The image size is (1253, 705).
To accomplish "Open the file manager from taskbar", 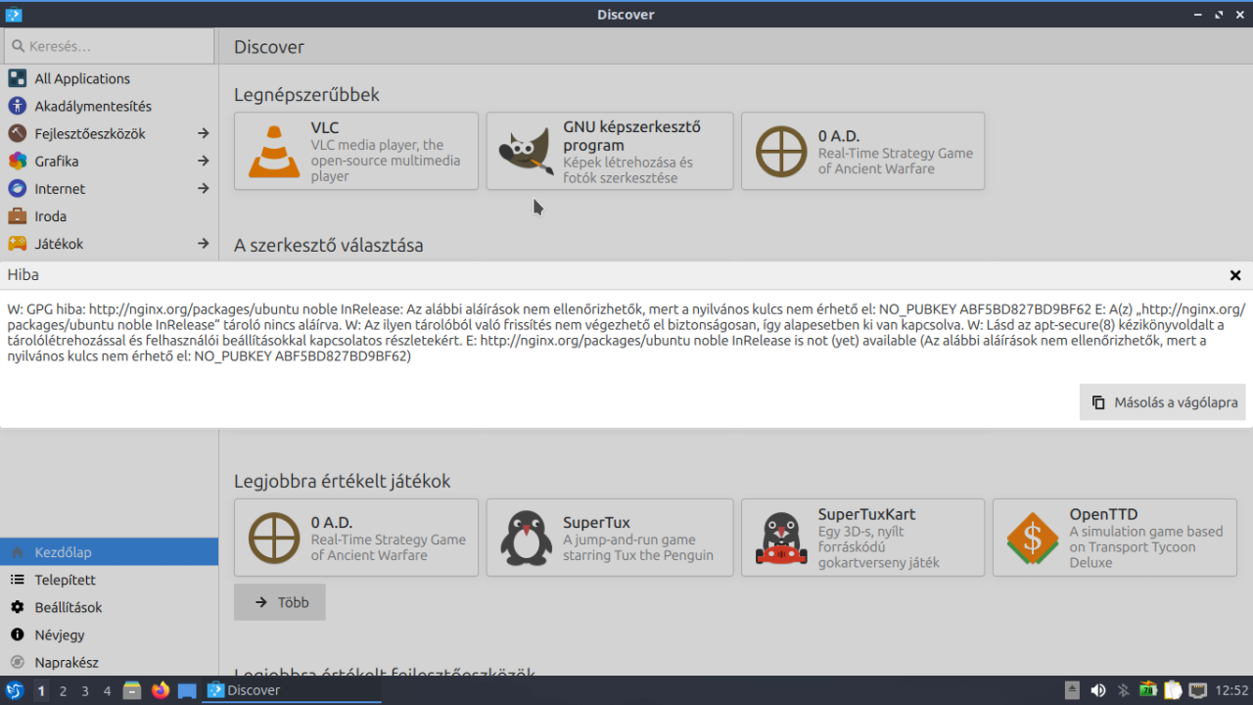I will [132, 690].
